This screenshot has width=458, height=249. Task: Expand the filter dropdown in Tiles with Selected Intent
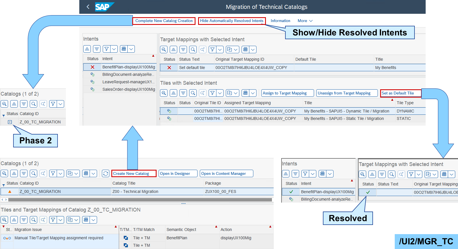point(220,93)
